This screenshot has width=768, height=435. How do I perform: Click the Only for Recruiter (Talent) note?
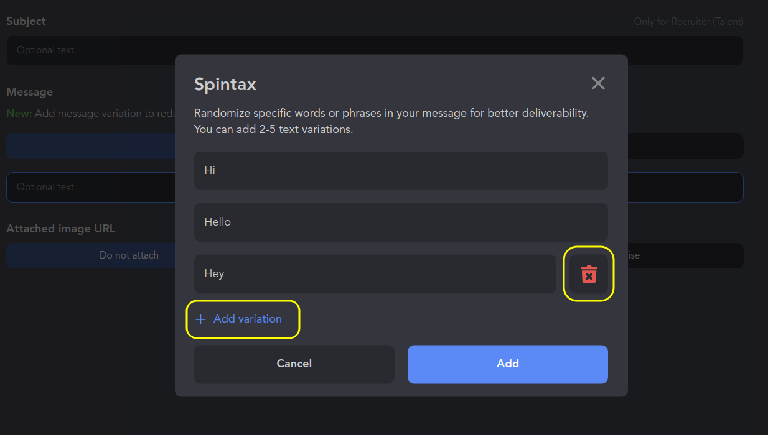688,22
